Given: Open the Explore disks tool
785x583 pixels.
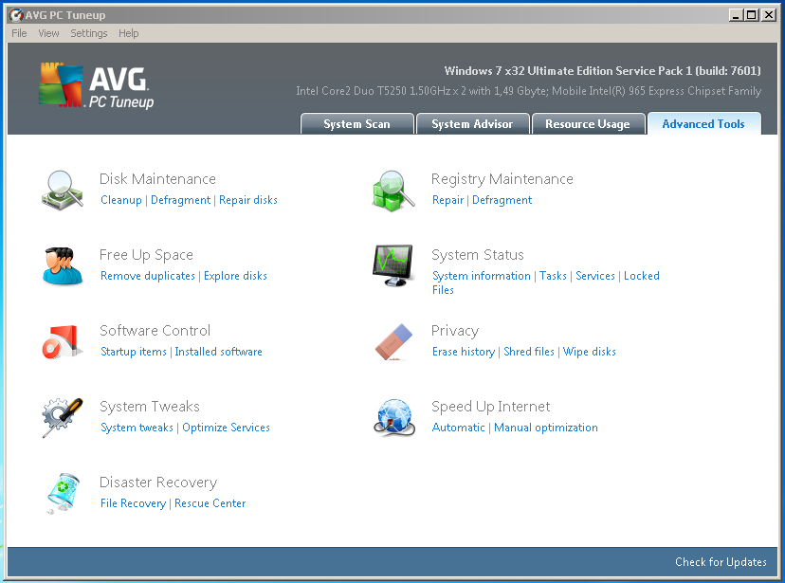Looking at the screenshot, I should tap(235, 276).
